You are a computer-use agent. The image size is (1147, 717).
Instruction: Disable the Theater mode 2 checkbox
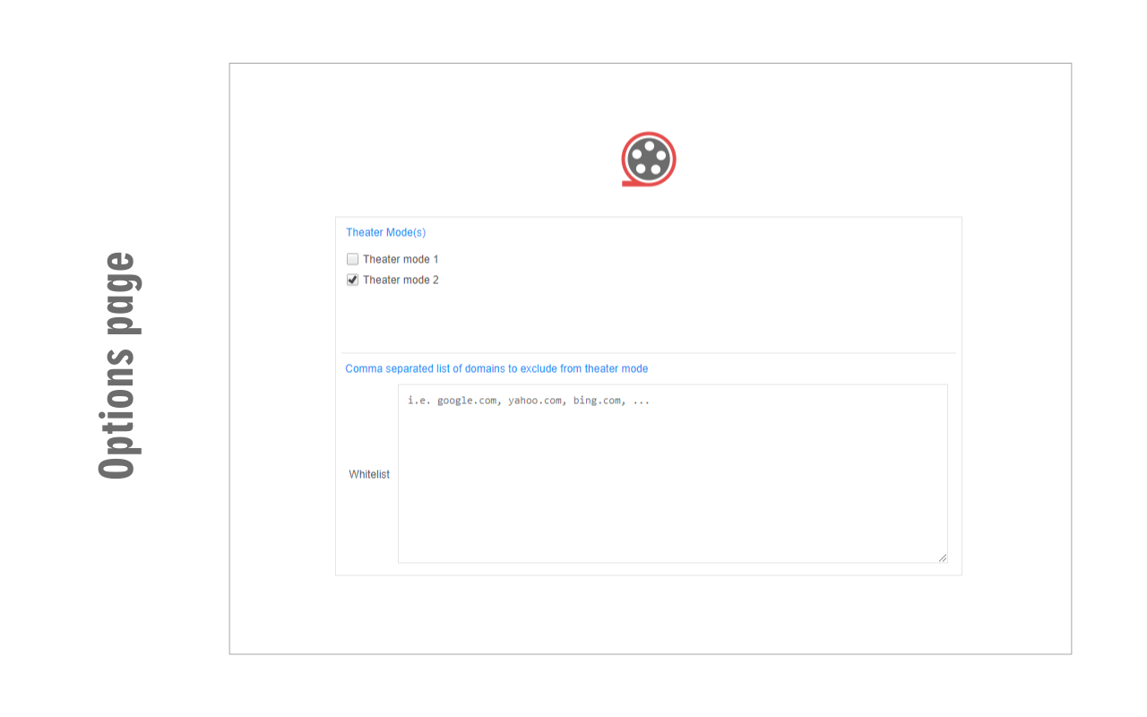coord(352,279)
